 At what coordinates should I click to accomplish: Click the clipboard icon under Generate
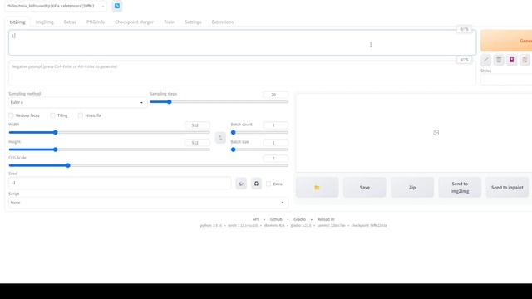pyautogui.click(x=525, y=60)
